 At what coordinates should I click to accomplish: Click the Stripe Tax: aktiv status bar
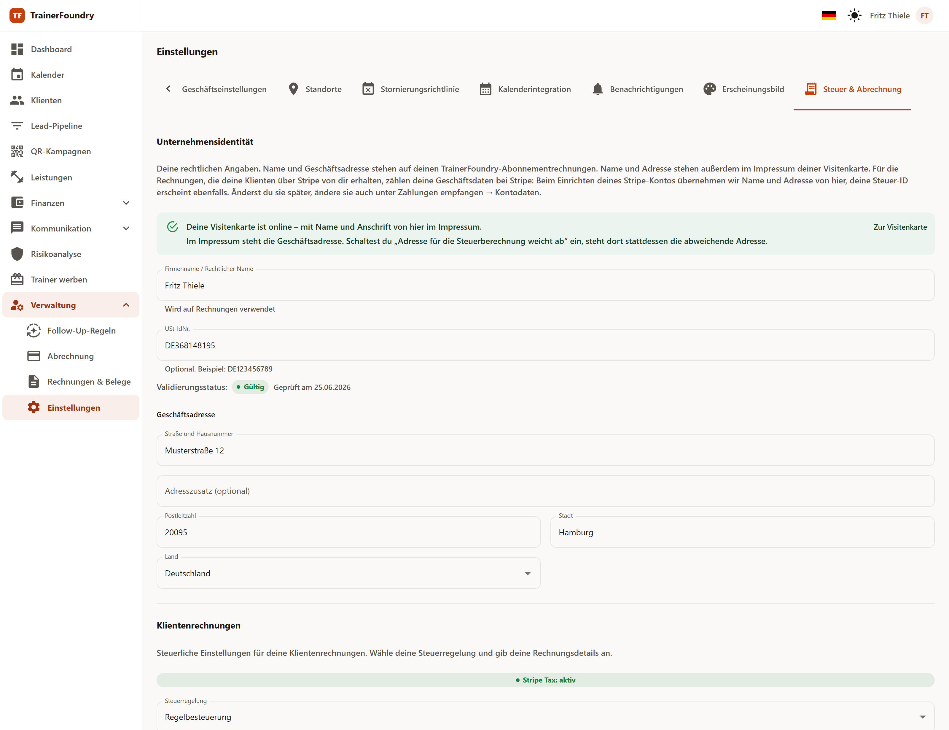point(545,680)
